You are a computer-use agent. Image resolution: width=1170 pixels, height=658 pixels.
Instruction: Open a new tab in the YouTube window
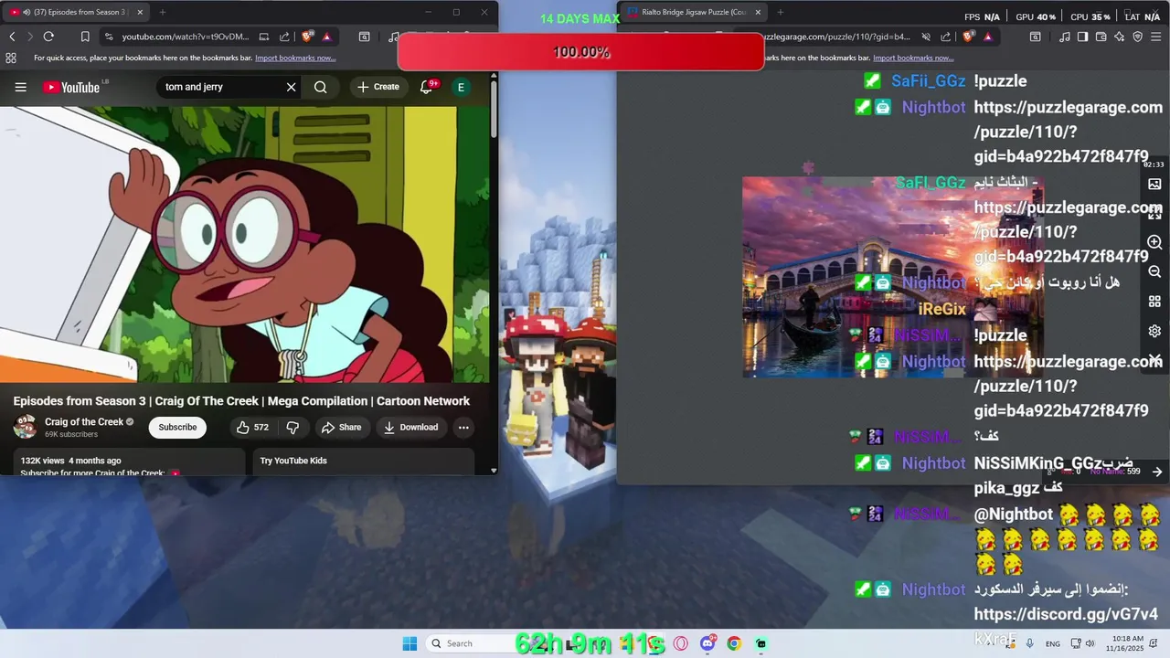(x=163, y=12)
